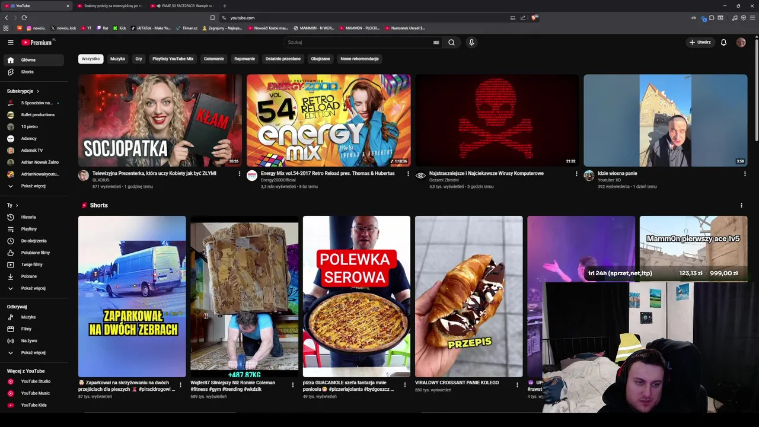Open the POLEWKA SEROWA short
The image size is (759, 427).
(x=356, y=297)
